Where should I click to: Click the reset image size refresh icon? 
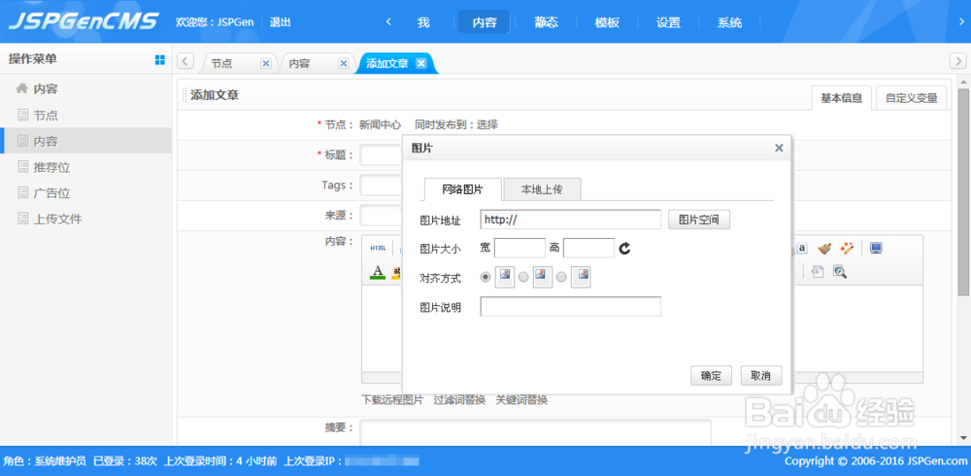[624, 249]
